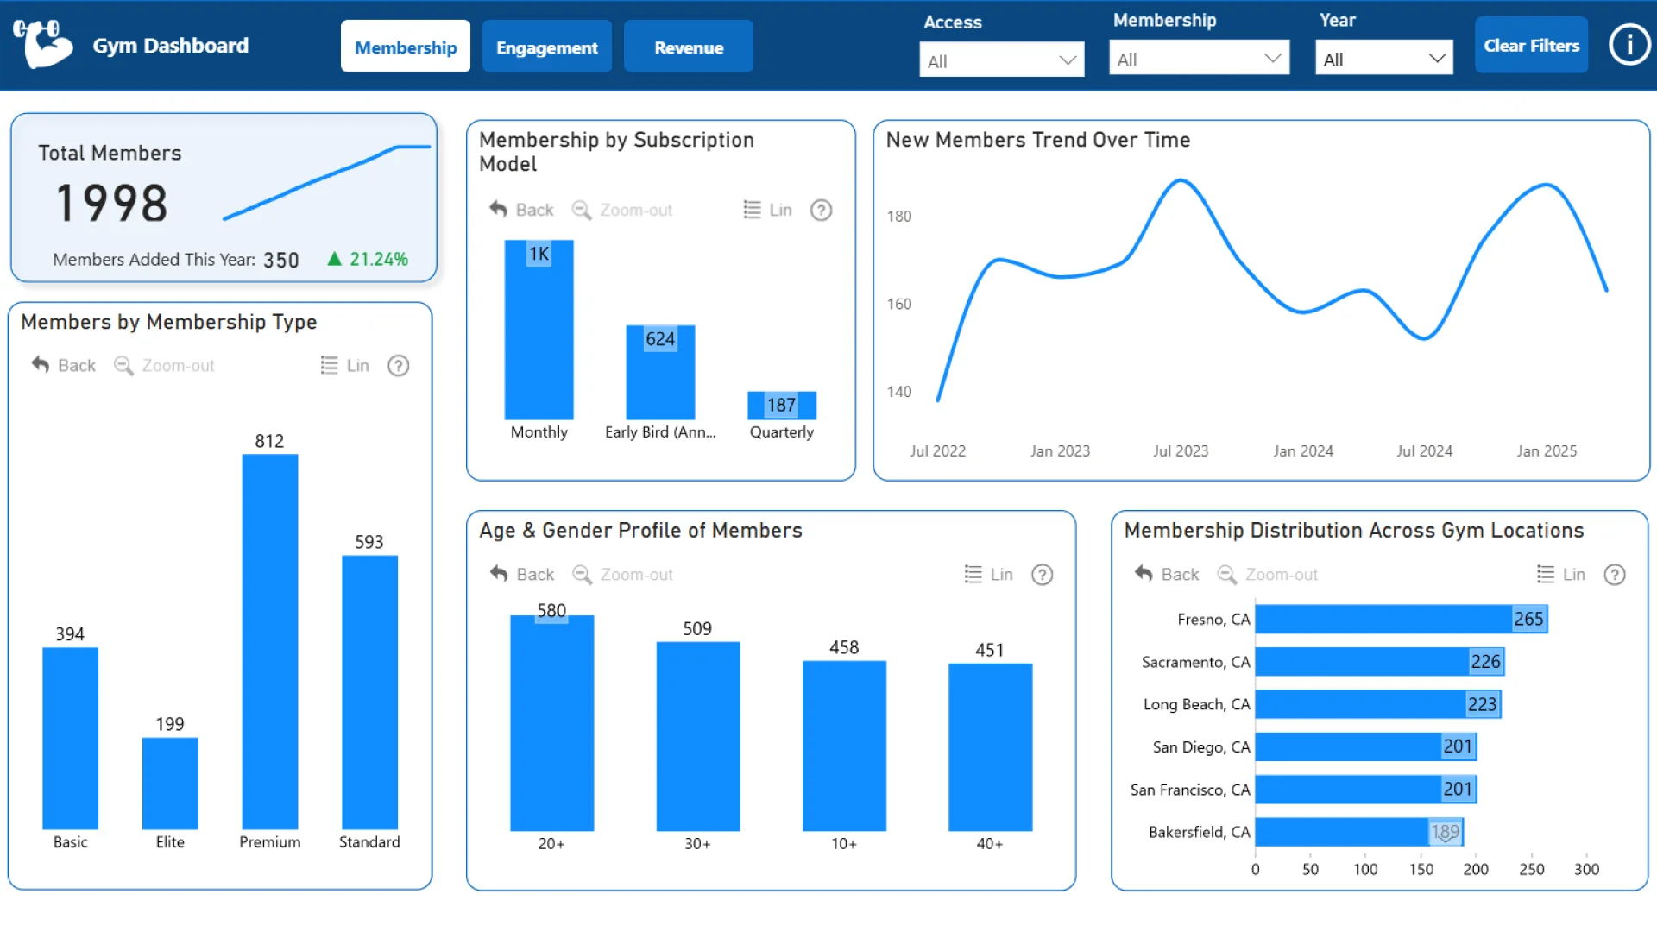Viewport: 1657px width, 932px height.
Task: Click the 21.24% growth figure
Action: (378, 259)
